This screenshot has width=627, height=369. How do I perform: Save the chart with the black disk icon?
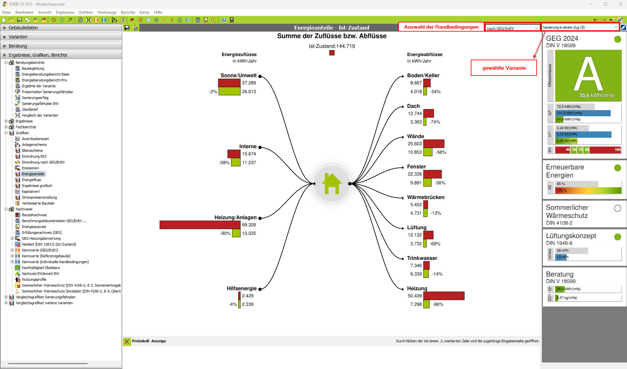(127, 28)
